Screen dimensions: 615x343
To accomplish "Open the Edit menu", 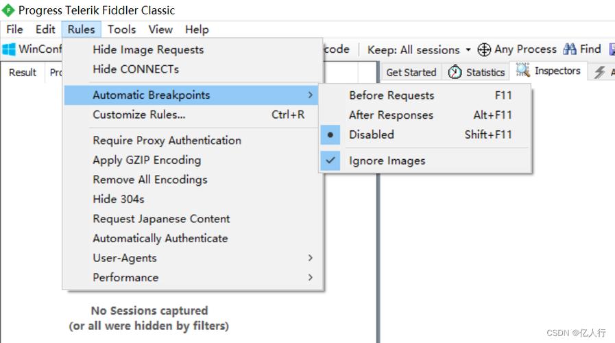I will pyautogui.click(x=45, y=29).
